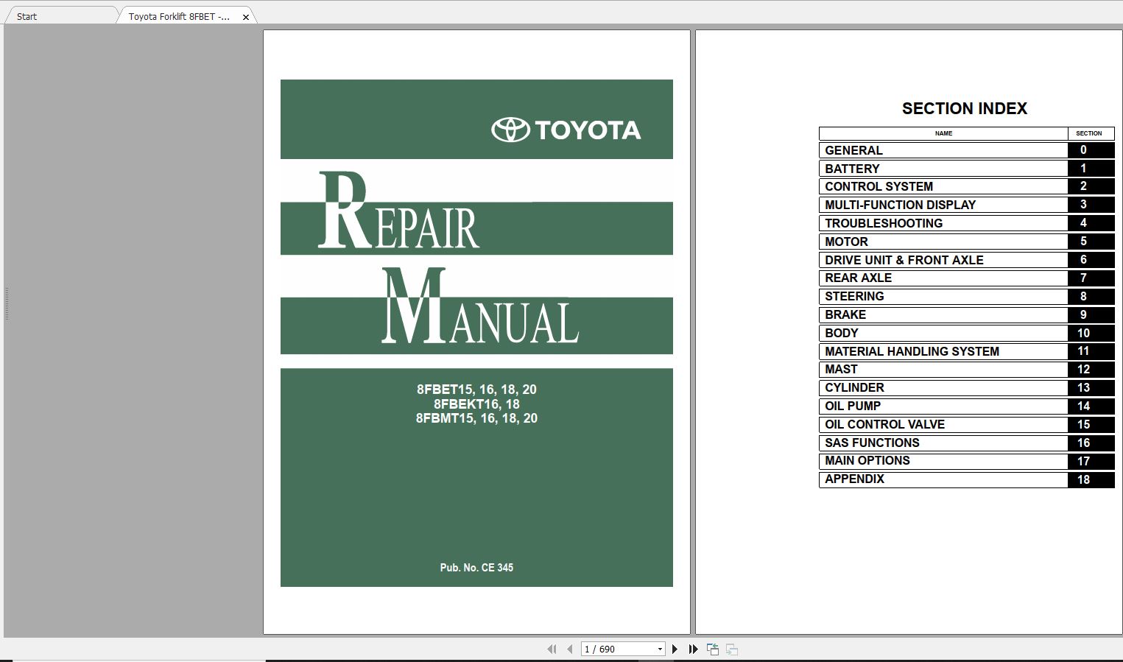Viewport: 1123px width, 662px height.
Task: Go to next page arrow
Action: tap(675, 649)
